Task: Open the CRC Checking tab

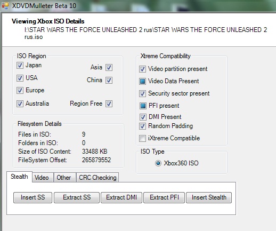Action: pos(98,178)
